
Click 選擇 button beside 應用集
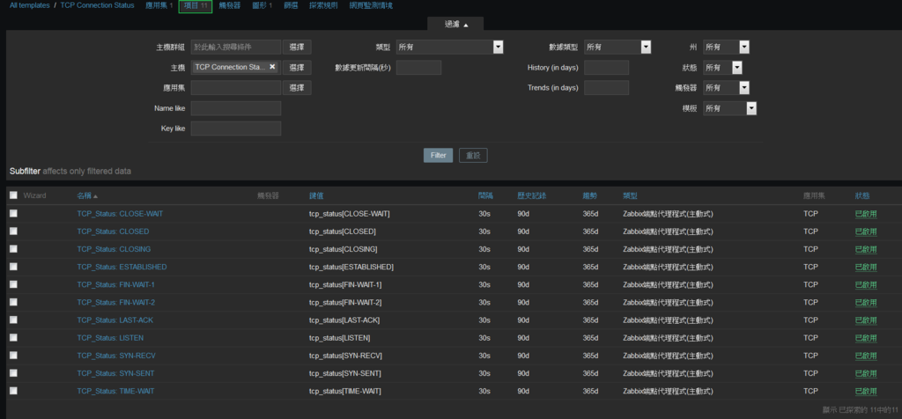297,87
